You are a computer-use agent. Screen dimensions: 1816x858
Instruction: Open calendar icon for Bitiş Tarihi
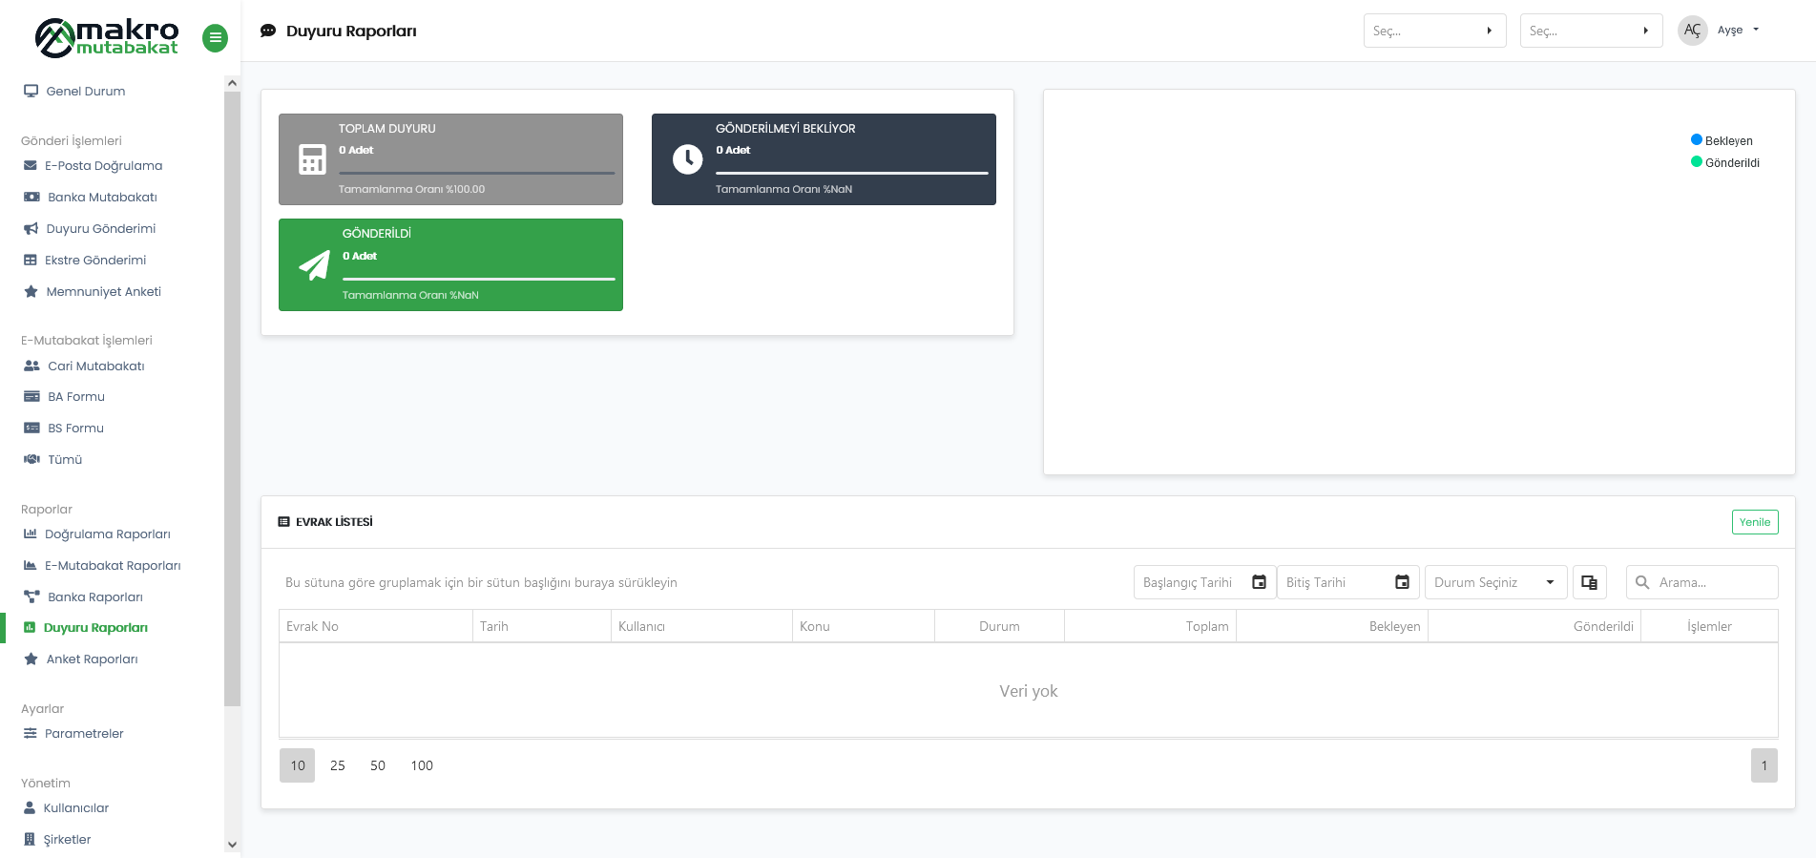coord(1402,582)
